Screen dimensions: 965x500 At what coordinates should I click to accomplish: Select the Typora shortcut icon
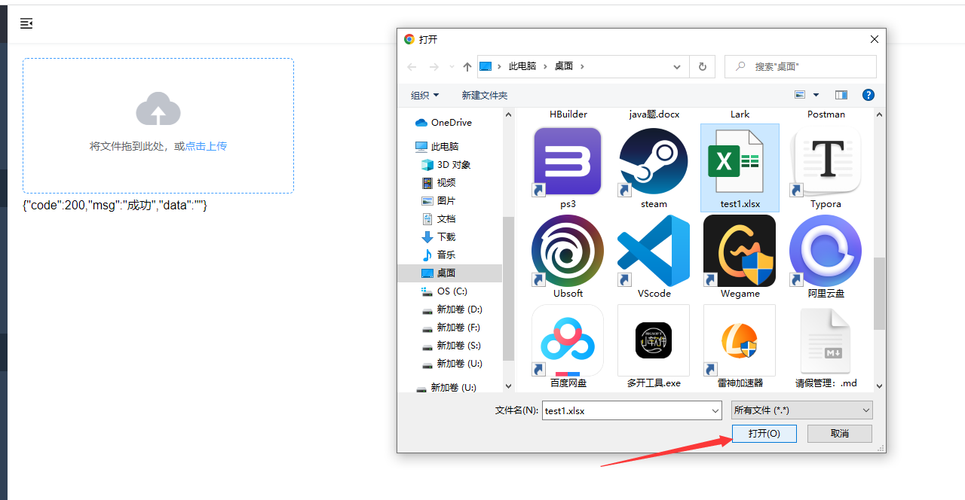click(826, 162)
